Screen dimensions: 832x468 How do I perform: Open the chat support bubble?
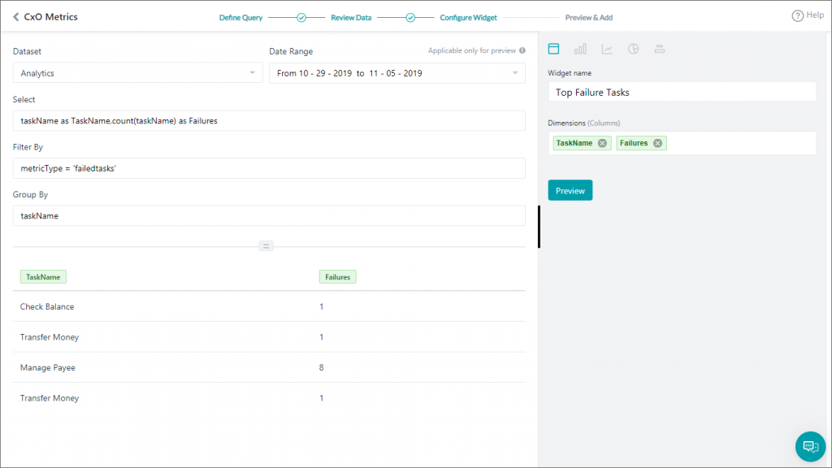(x=810, y=446)
